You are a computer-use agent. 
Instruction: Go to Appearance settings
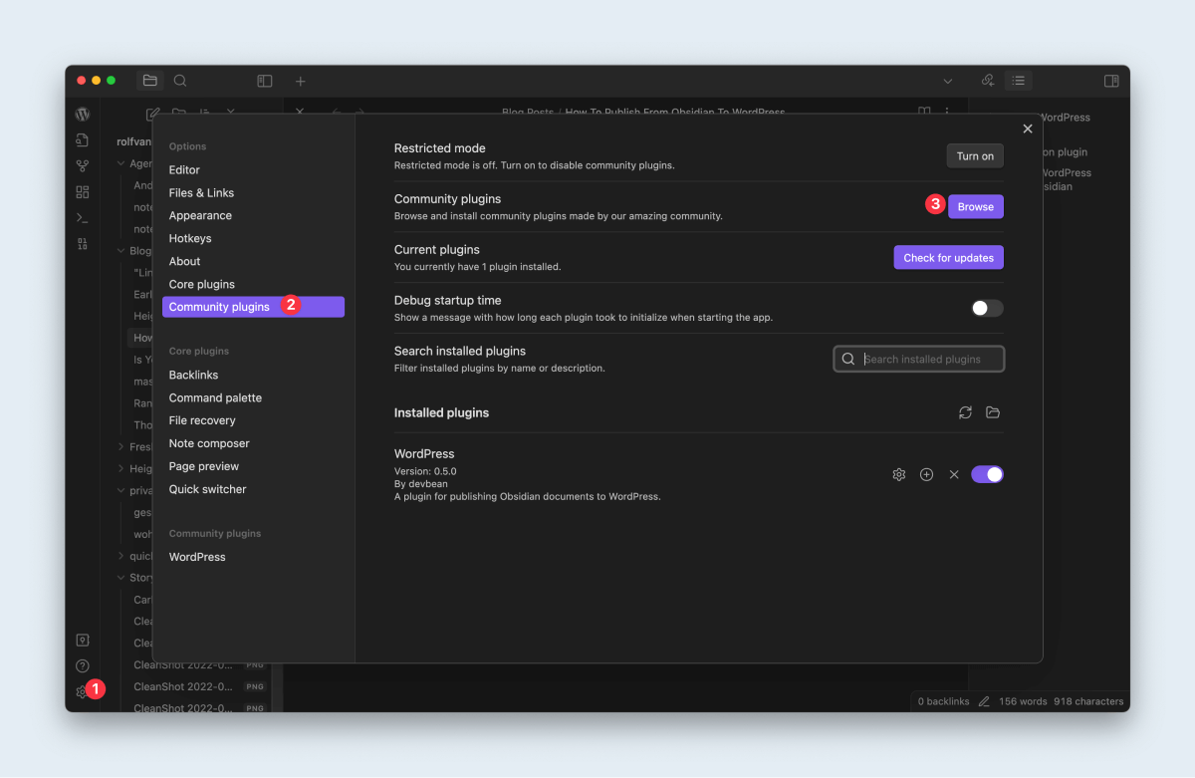pos(253,216)
